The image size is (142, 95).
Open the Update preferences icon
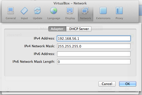click(x=37, y=10)
